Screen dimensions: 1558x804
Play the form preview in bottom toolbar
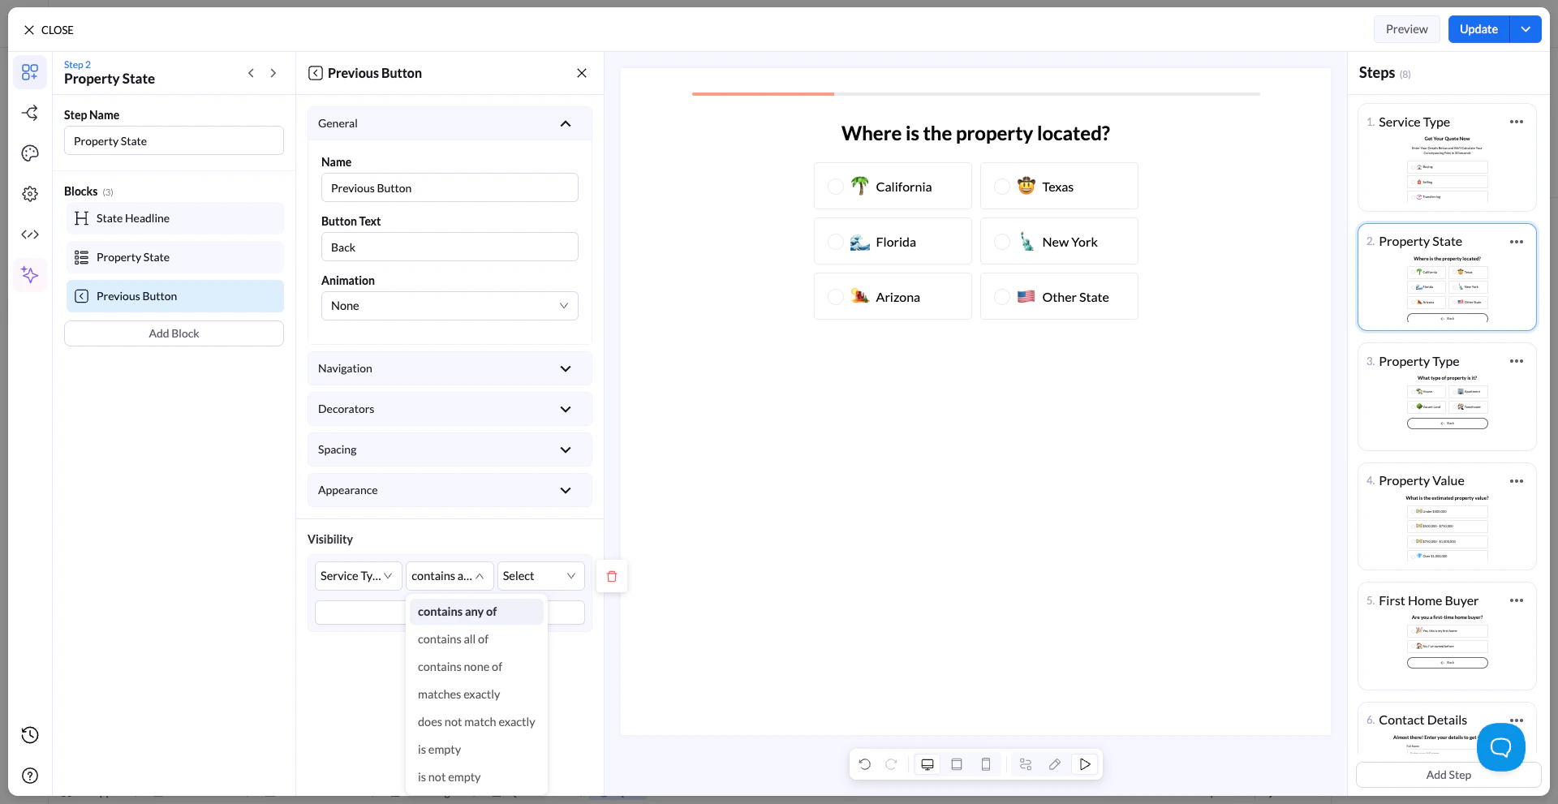(x=1085, y=764)
